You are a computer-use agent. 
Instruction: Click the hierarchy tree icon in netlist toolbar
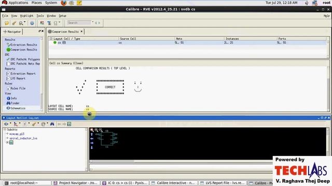(x=16, y=124)
